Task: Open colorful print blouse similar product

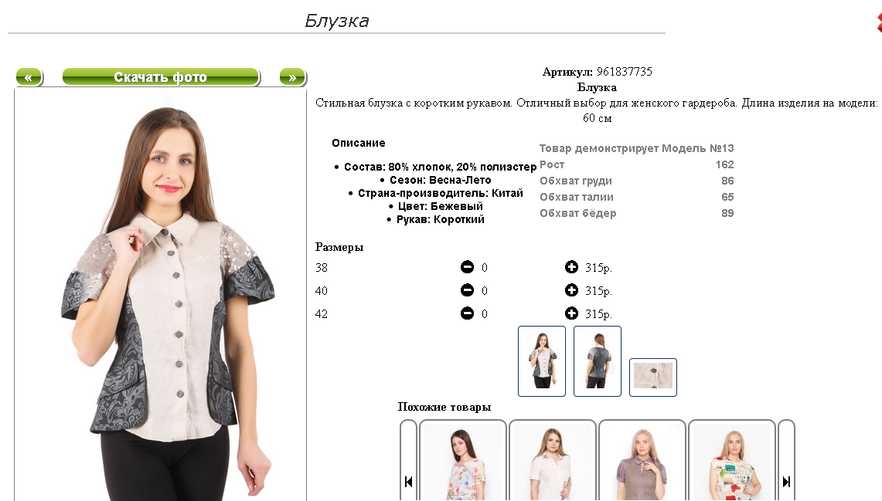Action: tap(732, 461)
